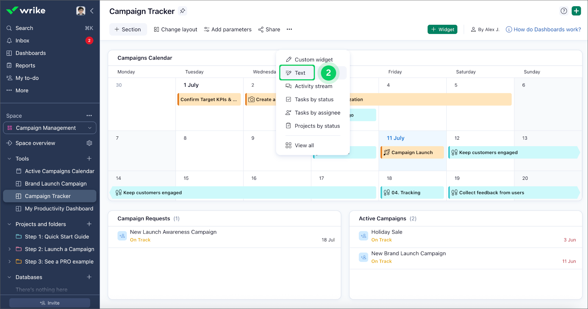Select View all in widget menu
588x309 pixels.
pos(304,146)
